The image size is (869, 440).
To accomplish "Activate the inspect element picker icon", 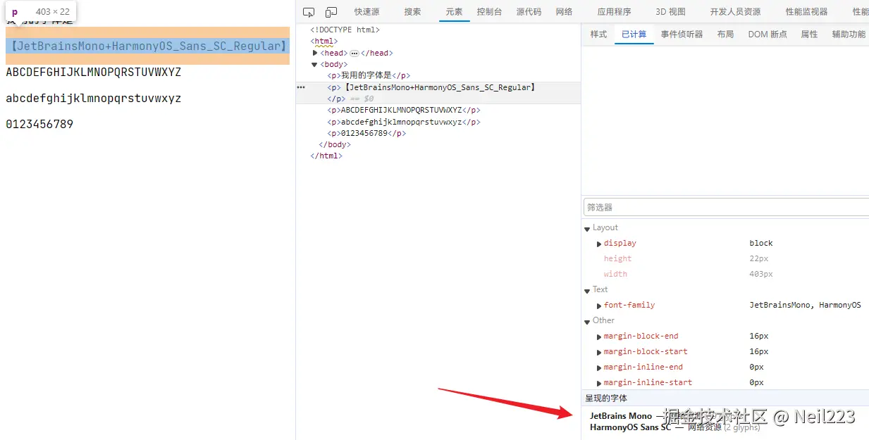I will [309, 12].
